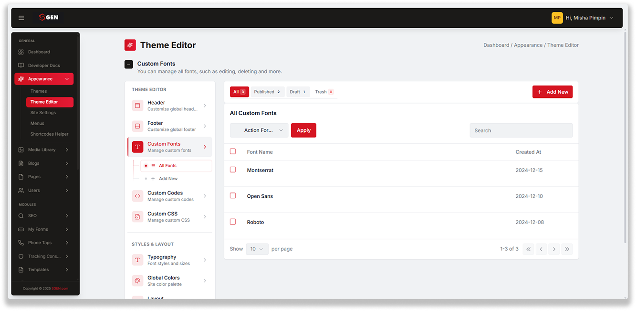Click the list icon beside All Fonts
This screenshot has width=636, height=311.
[x=153, y=166]
